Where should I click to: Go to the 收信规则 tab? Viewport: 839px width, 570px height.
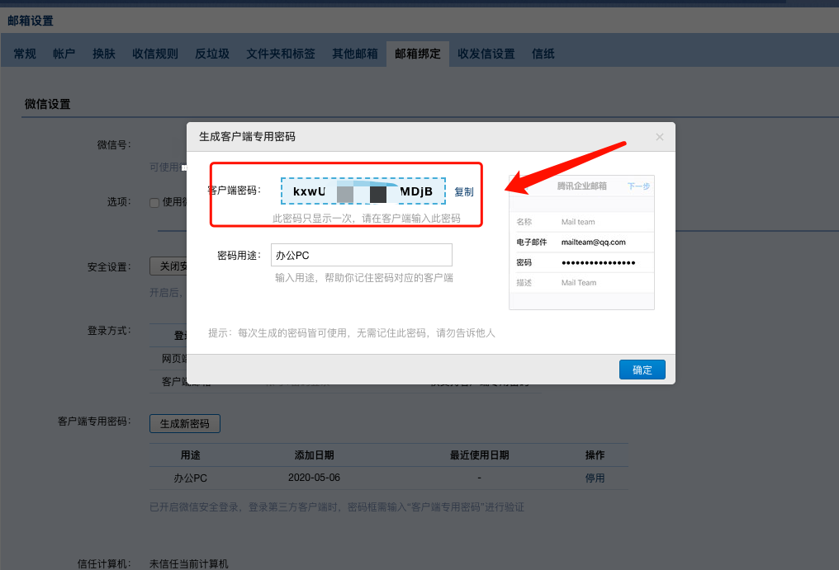tap(155, 54)
